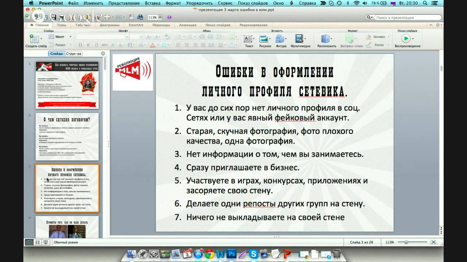Viewport: 467px width, 262px height.
Task: Toggle italic (К) formatting
Action: [x=88, y=45]
